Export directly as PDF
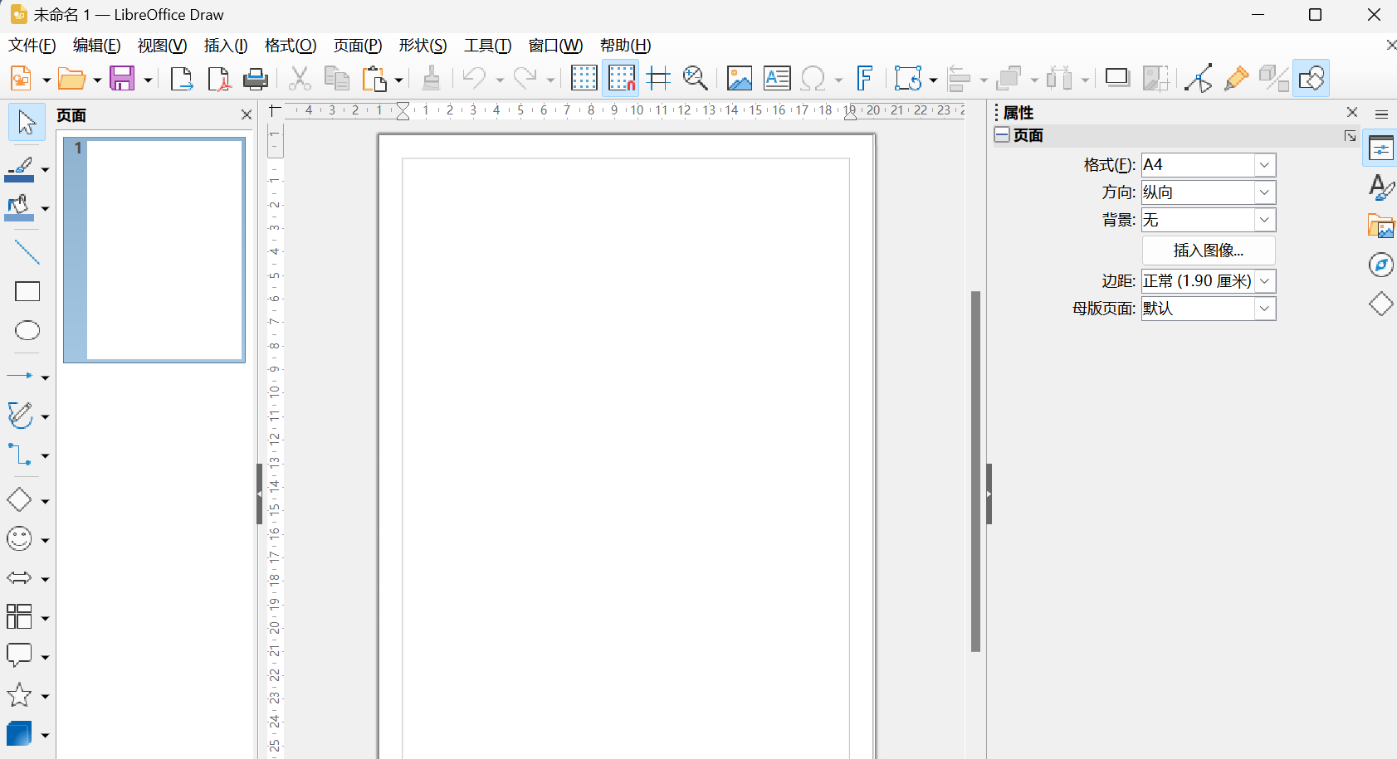 218,79
